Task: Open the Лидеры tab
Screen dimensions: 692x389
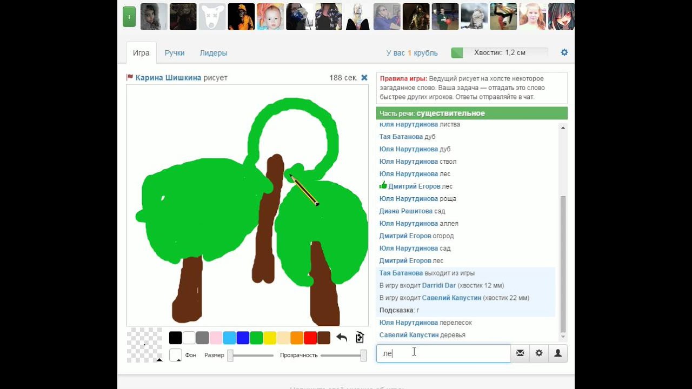Action: click(214, 53)
